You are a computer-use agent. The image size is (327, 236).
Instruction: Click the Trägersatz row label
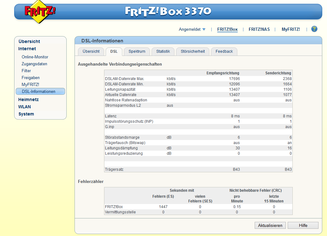(114, 169)
